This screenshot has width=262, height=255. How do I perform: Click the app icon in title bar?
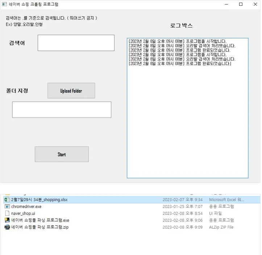pos(4,4)
